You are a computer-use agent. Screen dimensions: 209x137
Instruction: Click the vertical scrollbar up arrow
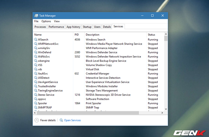pos(166,34)
